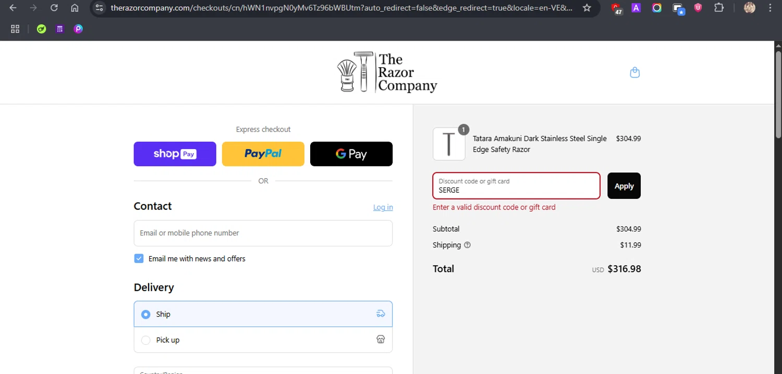Click the Subtotal label

[446, 229]
